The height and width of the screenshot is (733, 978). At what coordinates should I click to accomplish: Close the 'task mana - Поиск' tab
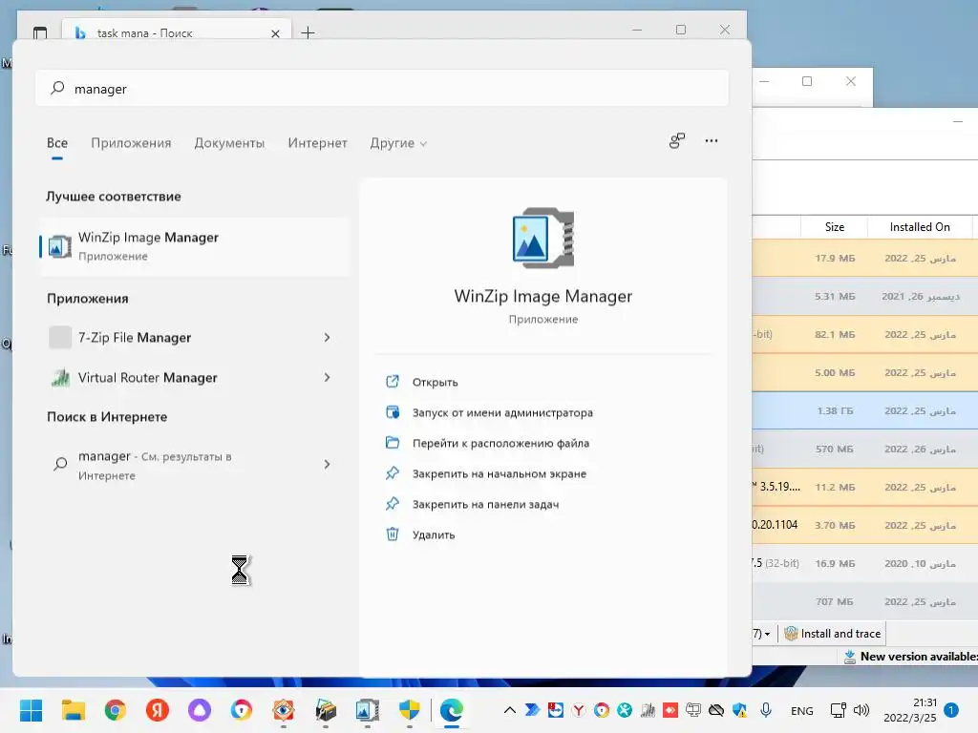275,33
